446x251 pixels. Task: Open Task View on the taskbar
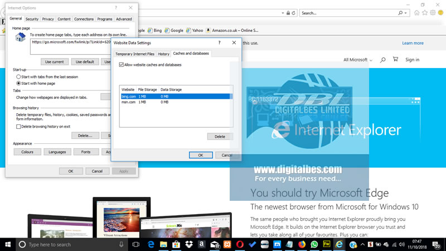pyautogui.click(x=136, y=244)
